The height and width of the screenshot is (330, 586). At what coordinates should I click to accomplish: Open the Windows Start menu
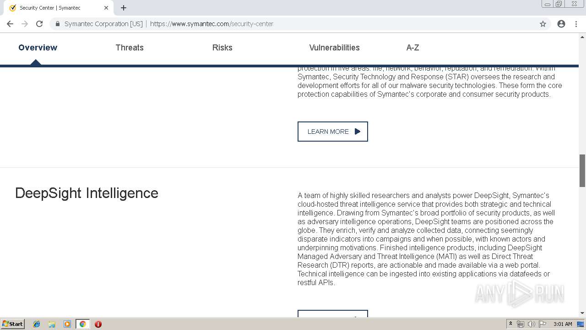pyautogui.click(x=12, y=324)
